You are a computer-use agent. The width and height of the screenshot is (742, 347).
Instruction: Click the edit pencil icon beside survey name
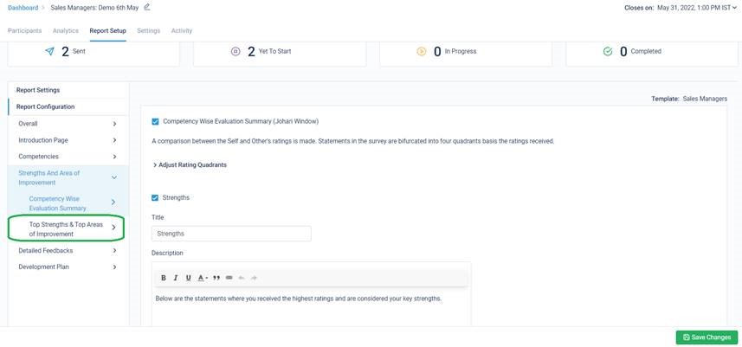point(146,7)
